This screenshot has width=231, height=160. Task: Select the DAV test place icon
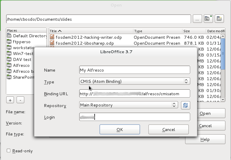coord(9,59)
